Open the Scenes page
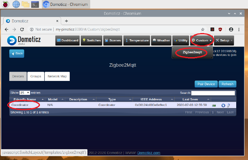The image size is (248, 160). click(x=113, y=40)
